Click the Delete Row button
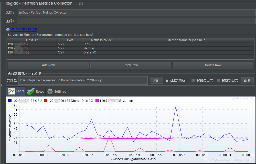The height and width of the screenshot is (164, 256). (213, 65)
